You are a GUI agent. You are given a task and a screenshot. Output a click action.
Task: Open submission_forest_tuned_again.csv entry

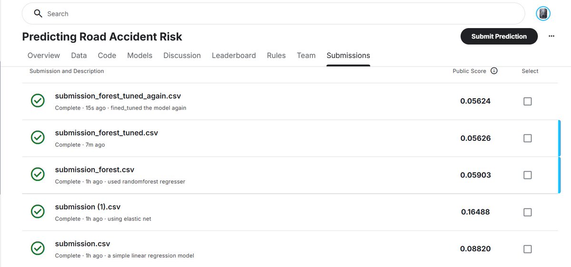pyautogui.click(x=118, y=96)
